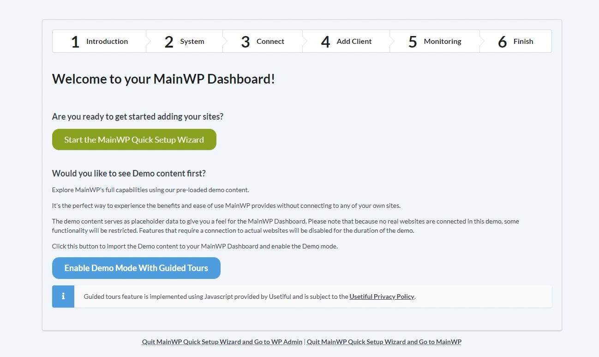The height and width of the screenshot is (357, 599).
Task: Click the info icon in the notice bar
Action: 63,296
